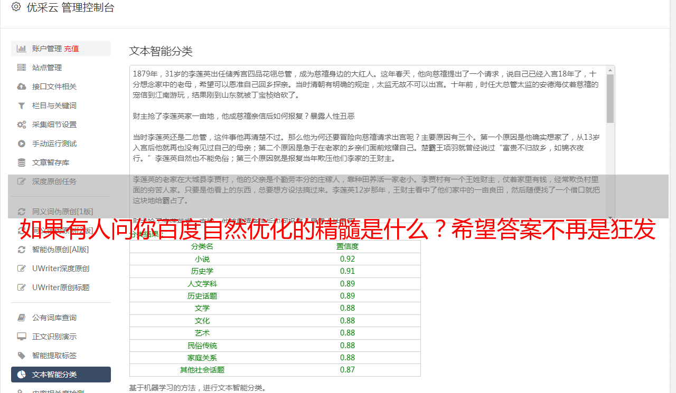Screen dimensions: 676x393
Task: Open 智能伪原创[AI版] tool
Action: click(61, 250)
